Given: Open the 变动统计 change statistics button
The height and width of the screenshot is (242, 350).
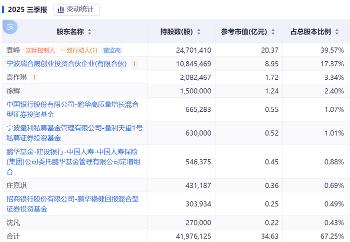Looking at the screenshot, I should pyautogui.click(x=76, y=9).
